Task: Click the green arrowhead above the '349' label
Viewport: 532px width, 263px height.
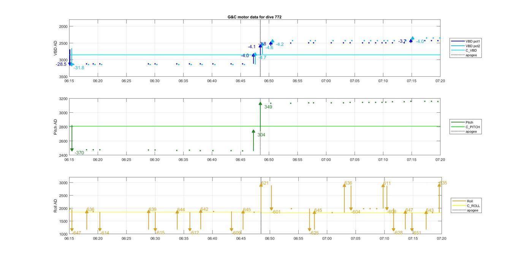Action: 260,103
